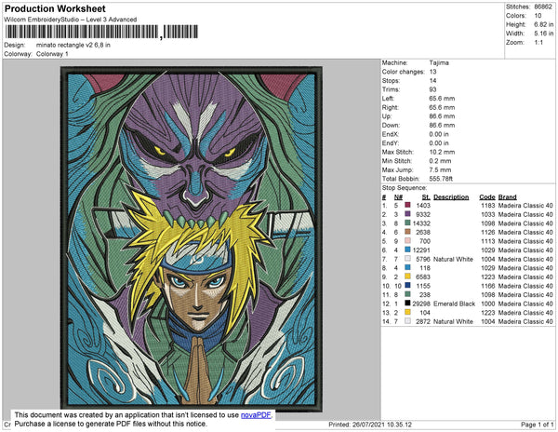Select the navy swatch in stop row 10
The width and height of the screenshot is (558, 432).
[x=407, y=285]
